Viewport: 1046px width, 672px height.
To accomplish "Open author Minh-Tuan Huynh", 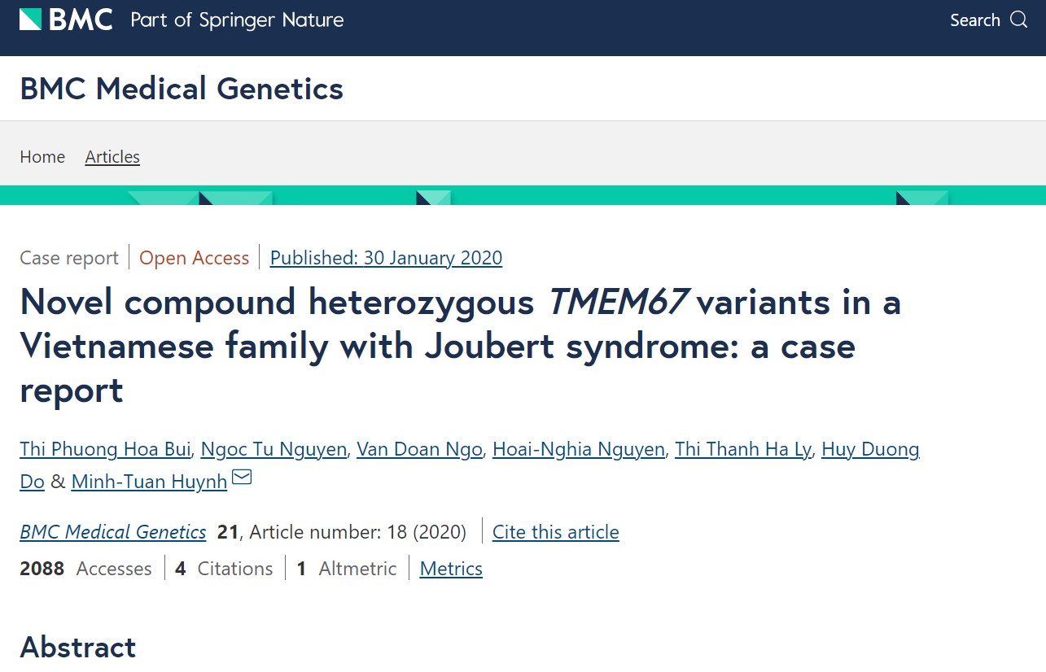I will click(149, 482).
